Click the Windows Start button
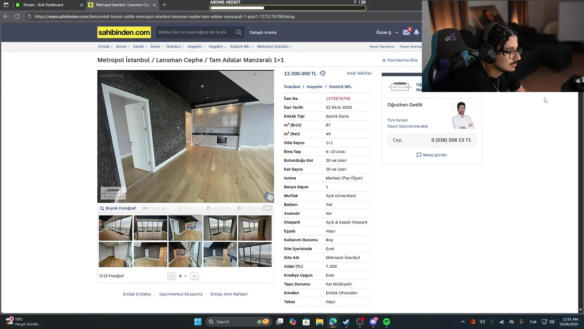 pos(198,322)
